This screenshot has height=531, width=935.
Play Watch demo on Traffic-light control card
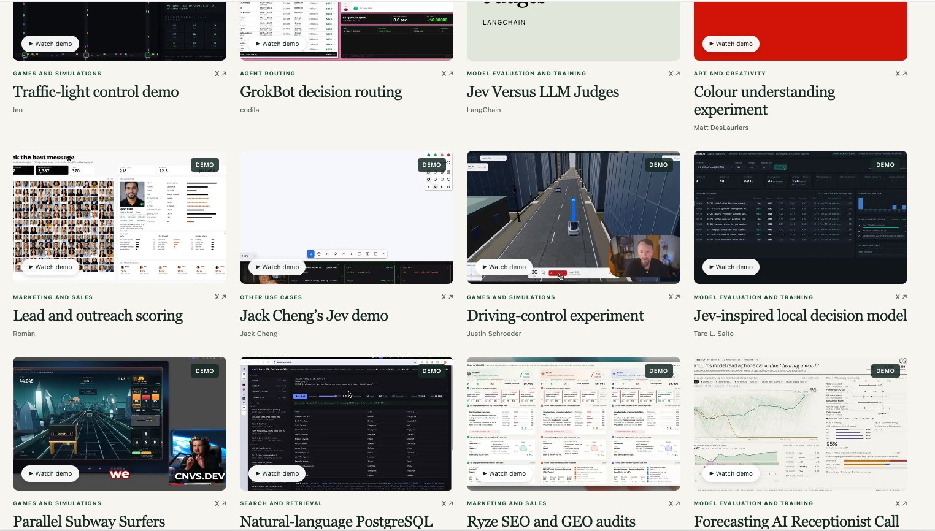pos(50,44)
